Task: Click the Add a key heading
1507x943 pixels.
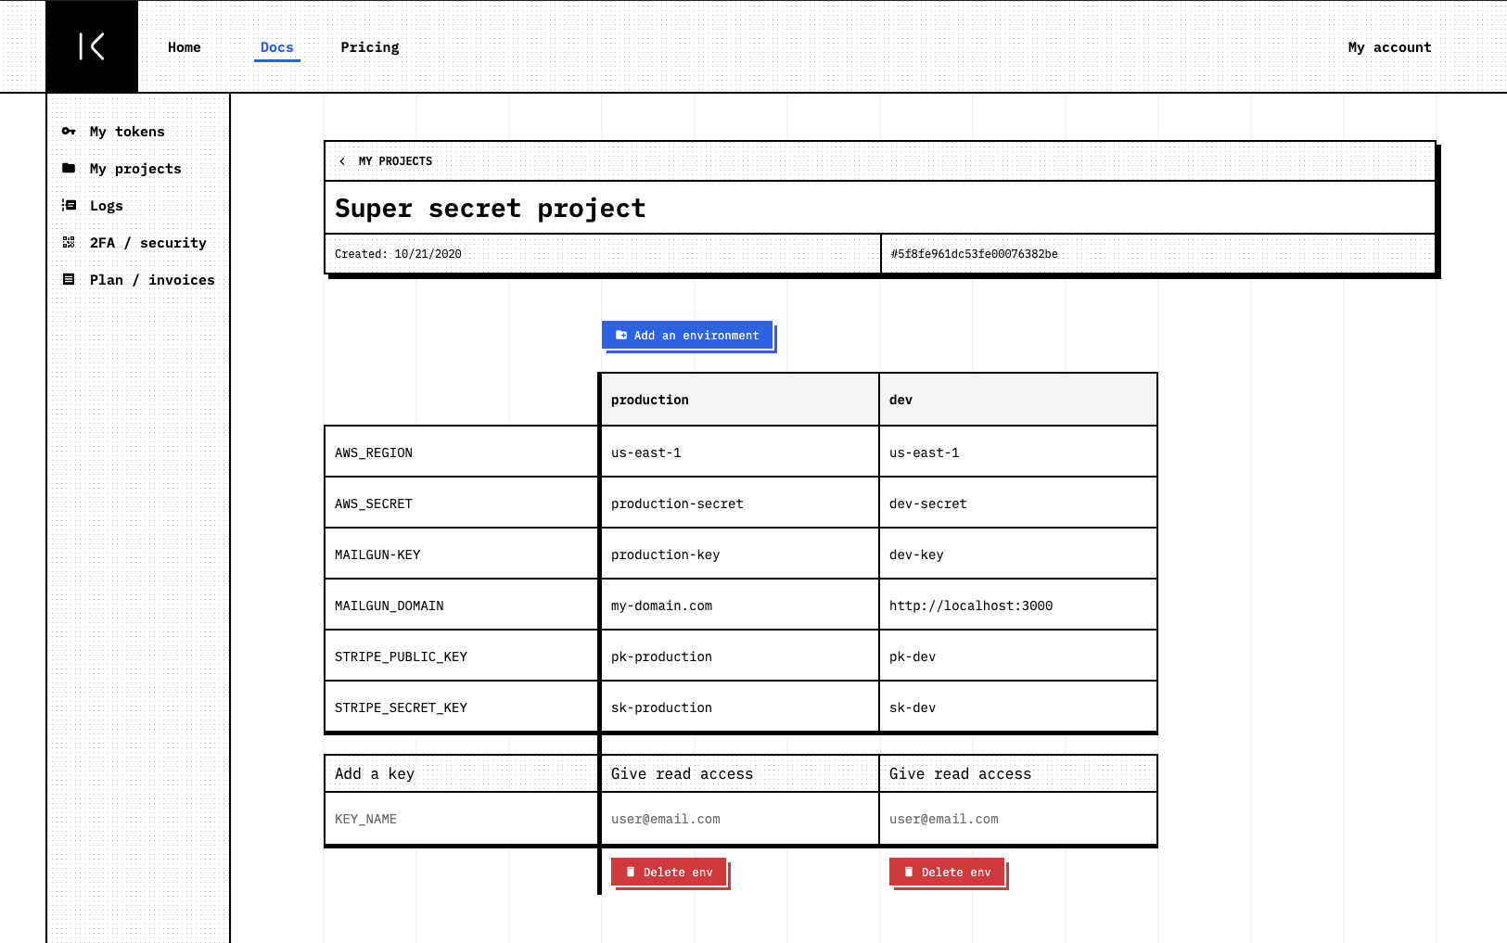Action: (375, 774)
